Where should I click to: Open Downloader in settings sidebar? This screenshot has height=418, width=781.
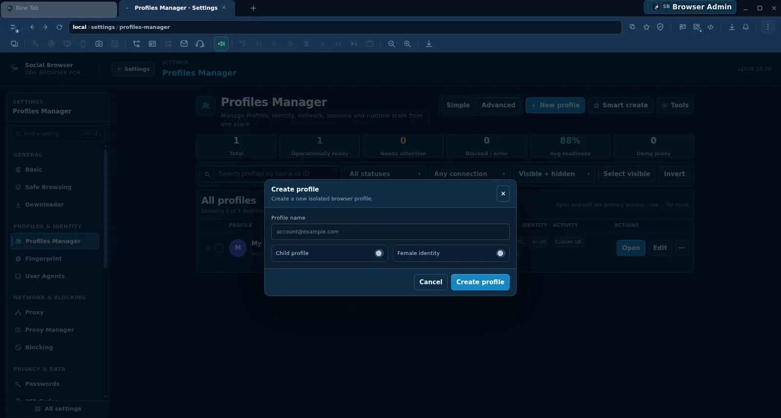[x=55, y=205]
